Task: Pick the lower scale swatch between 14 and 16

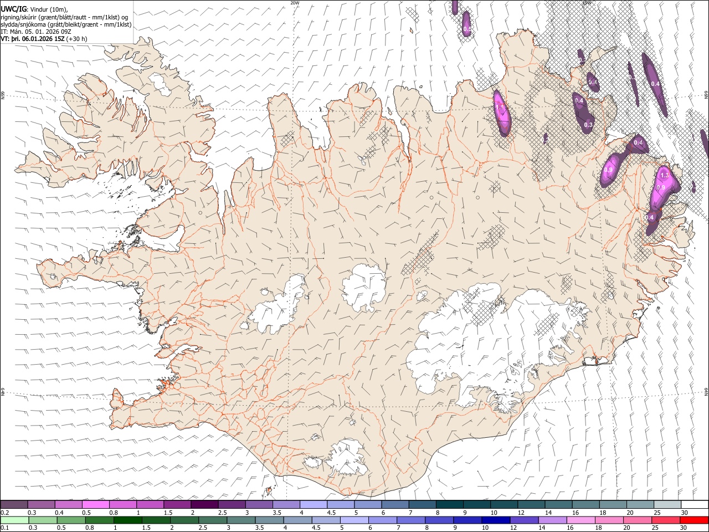Action: pyautogui.click(x=552, y=520)
